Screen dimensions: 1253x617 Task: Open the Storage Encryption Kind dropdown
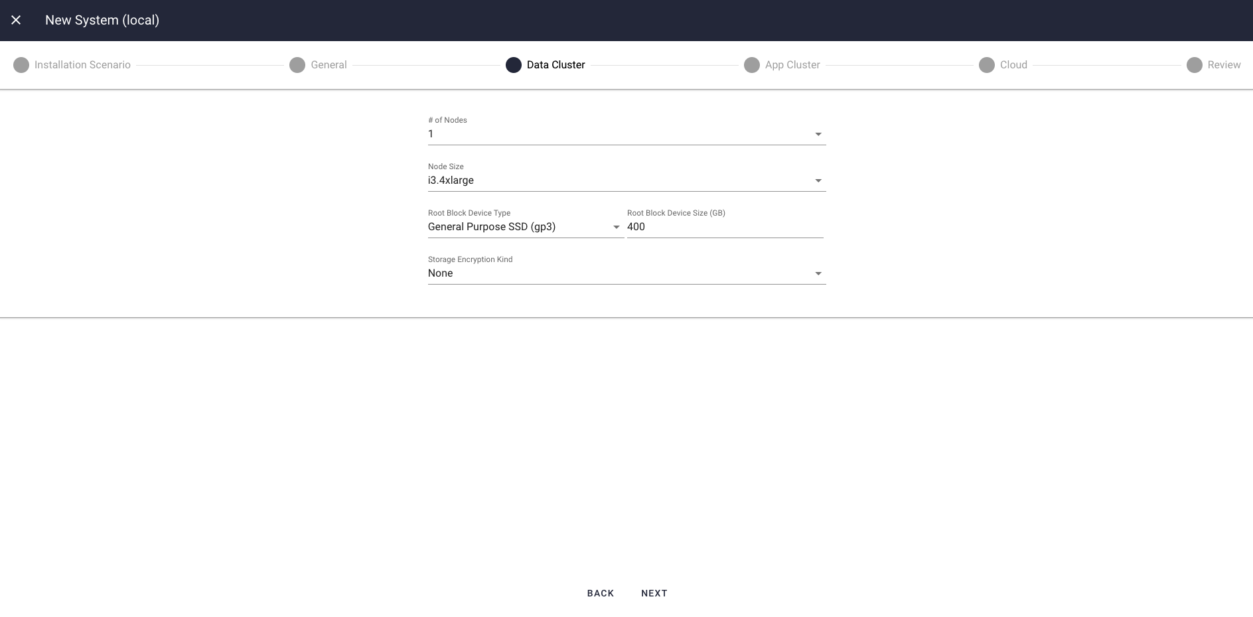818,273
